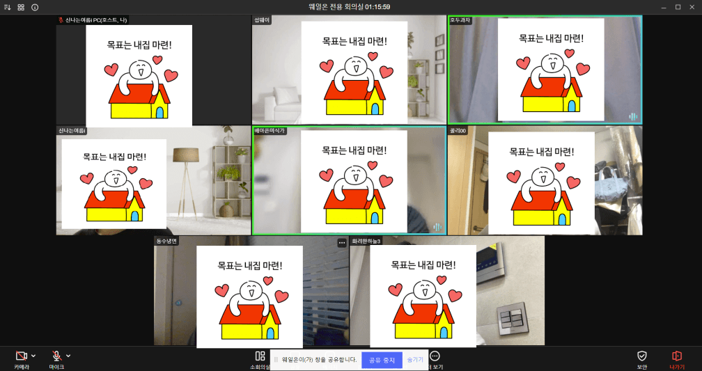Select the 호두과자 participant video tile
This screenshot has width=702, height=371.
pyautogui.click(x=545, y=70)
